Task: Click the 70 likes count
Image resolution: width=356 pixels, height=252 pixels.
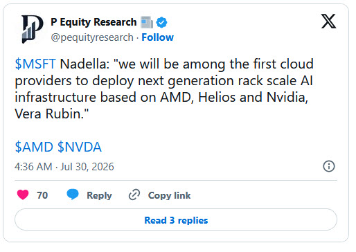Action: point(42,195)
